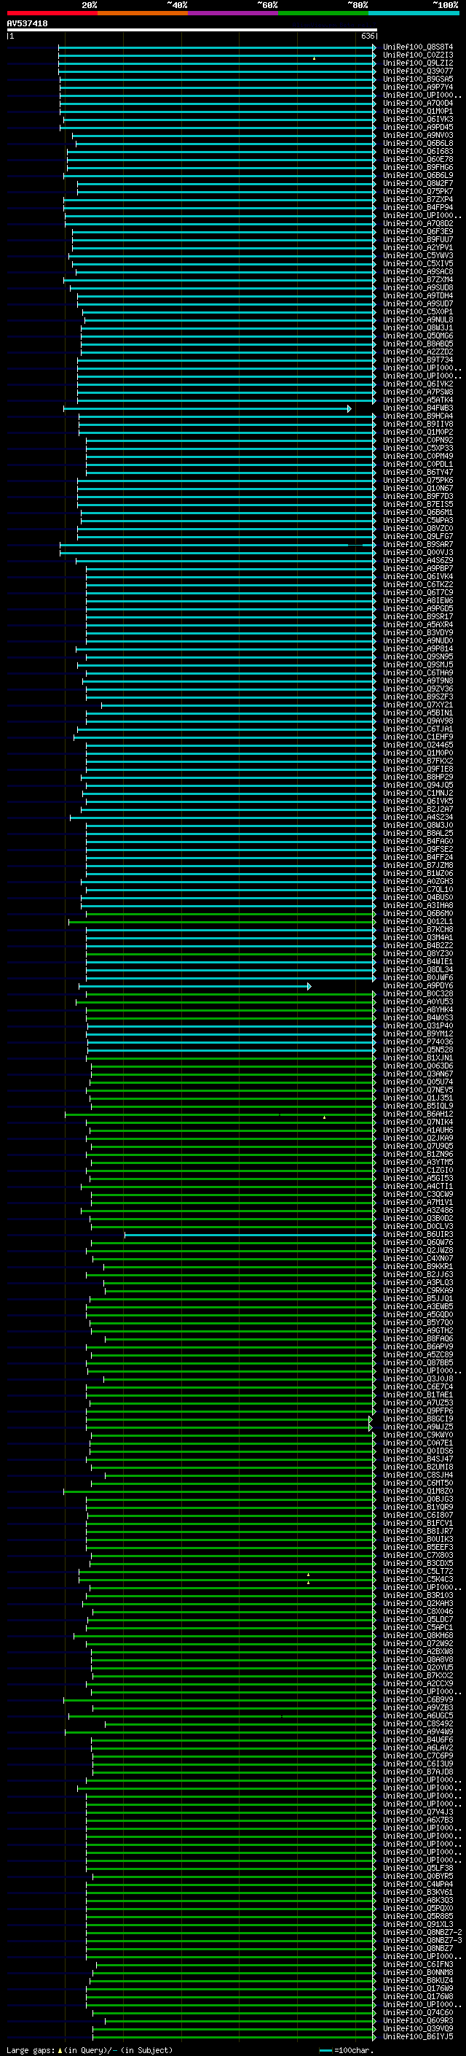Click the UniRef100_B9FHG6 entry
Screen dimensions: 466x2056
click(418, 168)
